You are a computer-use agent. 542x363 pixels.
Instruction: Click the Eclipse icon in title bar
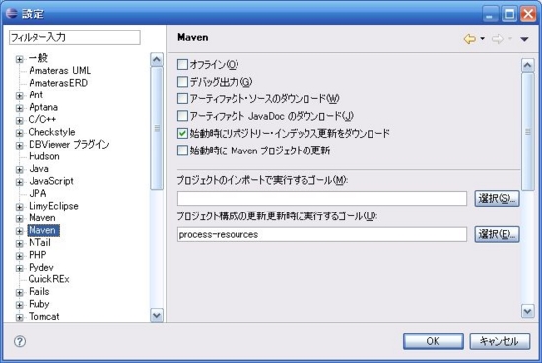12,13
